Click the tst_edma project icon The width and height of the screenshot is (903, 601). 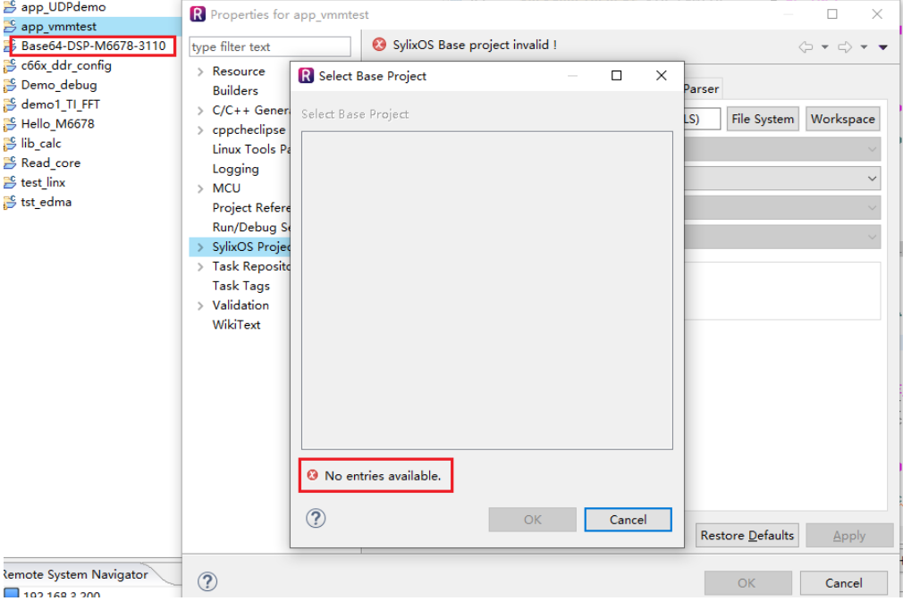(10, 203)
